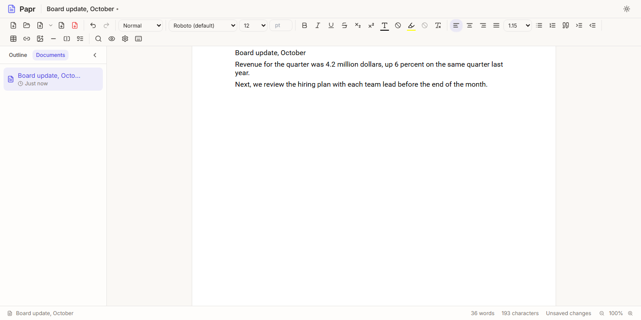Show keyboard shortcuts via keyboard icon
Viewport: 641px width, 320px height.
tap(138, 39)
